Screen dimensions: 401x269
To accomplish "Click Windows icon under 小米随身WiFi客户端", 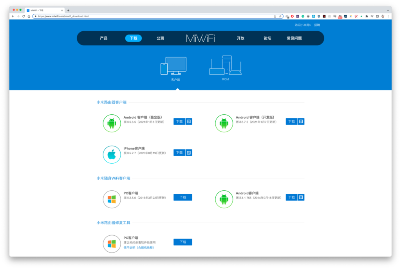I will [x=112, y=199].
